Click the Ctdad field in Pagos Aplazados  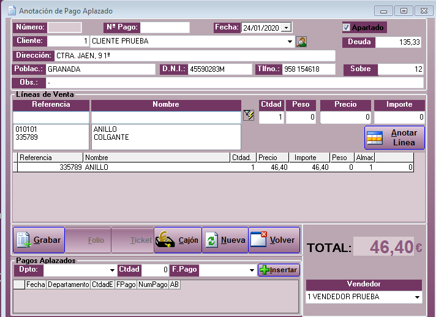coord(155,270)
